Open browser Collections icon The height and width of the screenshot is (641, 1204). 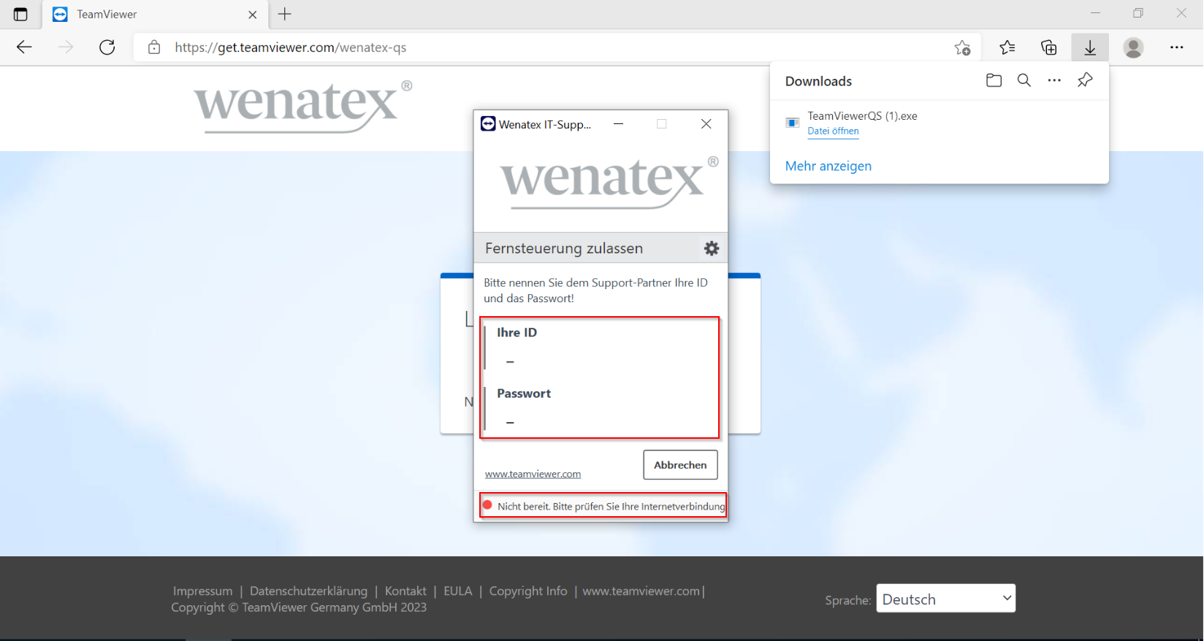click(x=1048, y=47)
